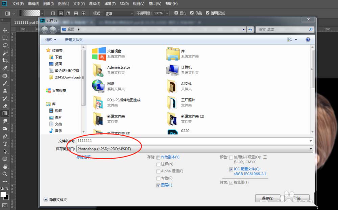
Task: Select the Lasso tool
Action: (x=5, y=45)
